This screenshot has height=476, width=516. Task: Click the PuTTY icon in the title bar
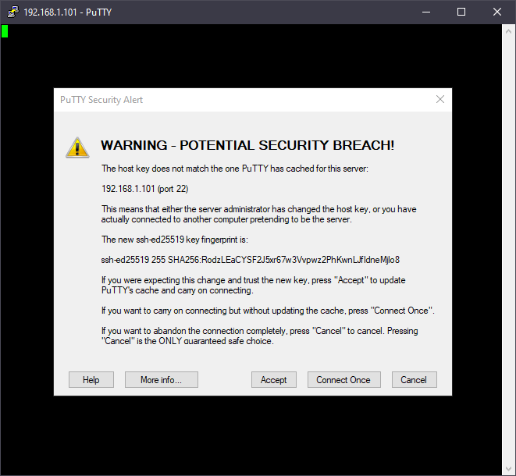[x=12, y=12]
